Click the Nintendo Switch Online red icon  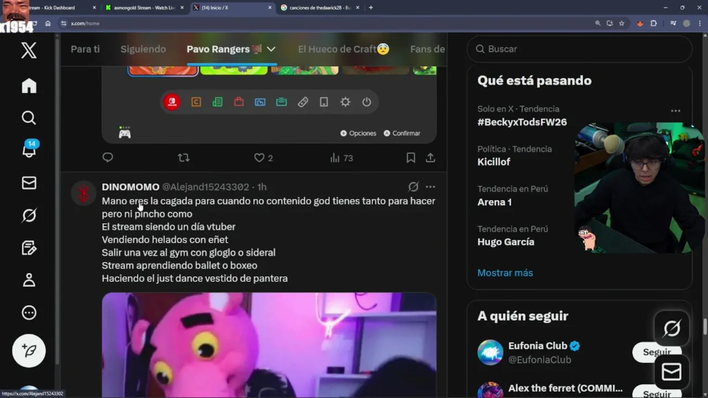coord(172,102)
